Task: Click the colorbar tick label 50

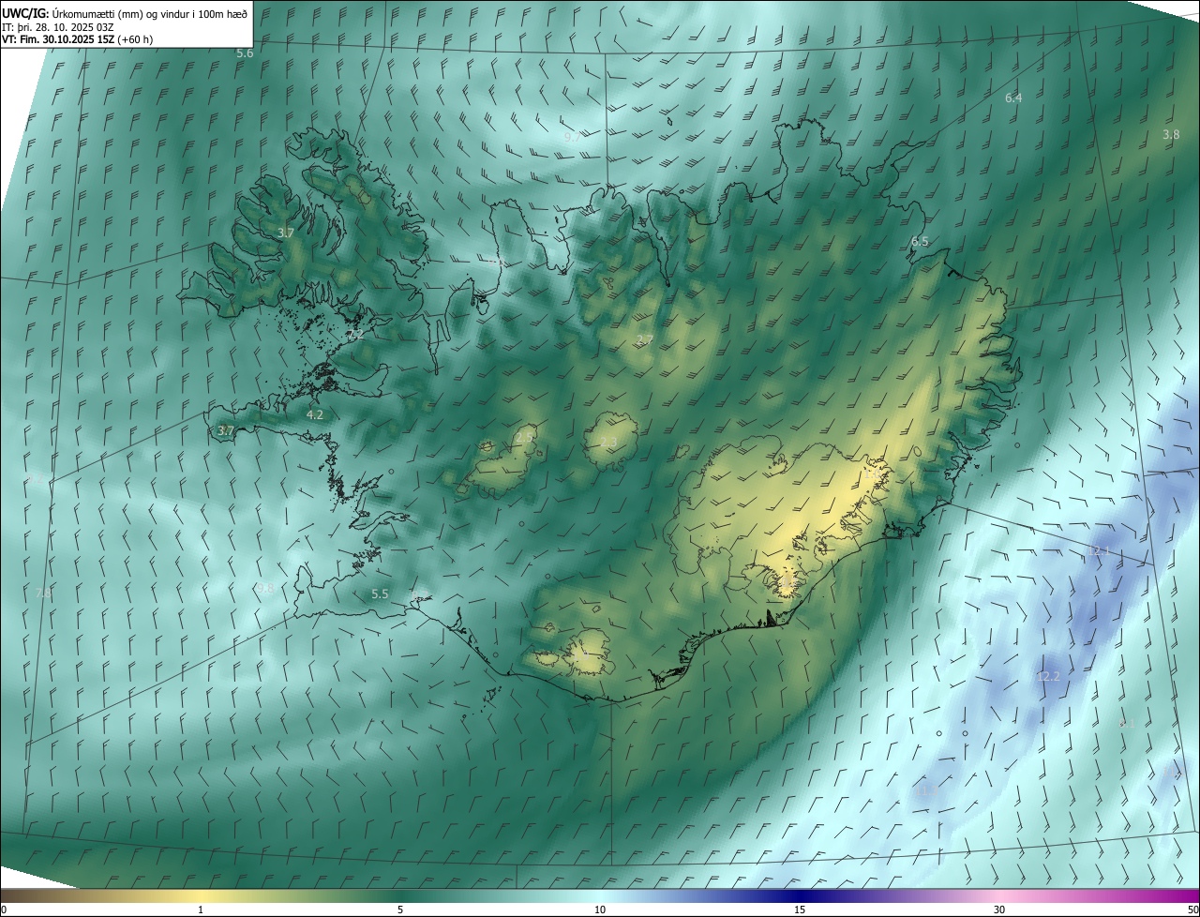Action: (x=1192, y=909)
